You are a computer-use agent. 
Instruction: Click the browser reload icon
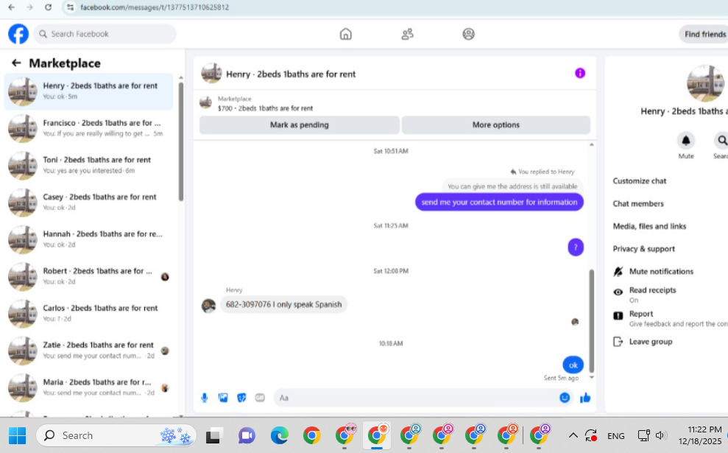pyautogui.click(x=49, y=7)
